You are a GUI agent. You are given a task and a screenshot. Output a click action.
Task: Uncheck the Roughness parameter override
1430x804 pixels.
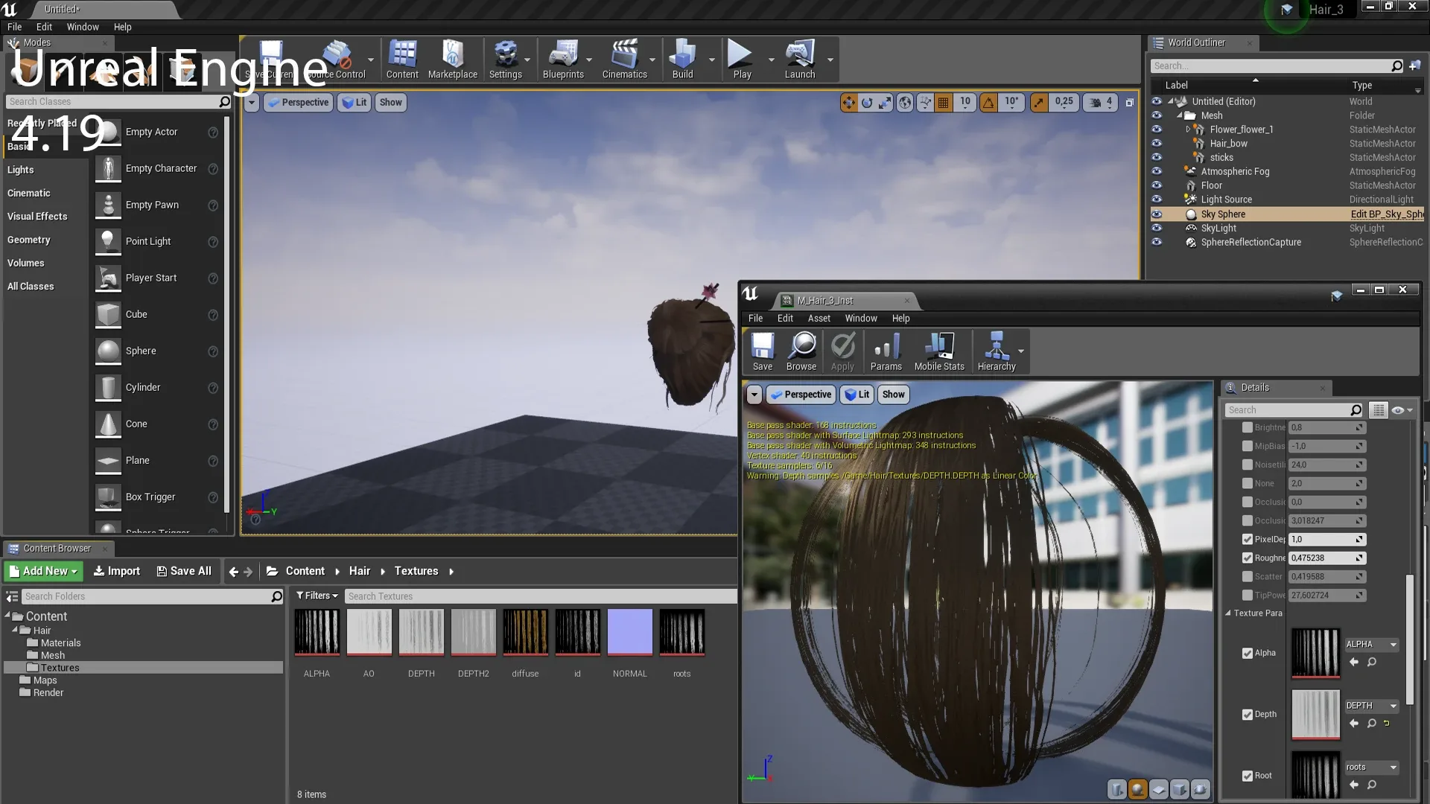coord(1248,558)
